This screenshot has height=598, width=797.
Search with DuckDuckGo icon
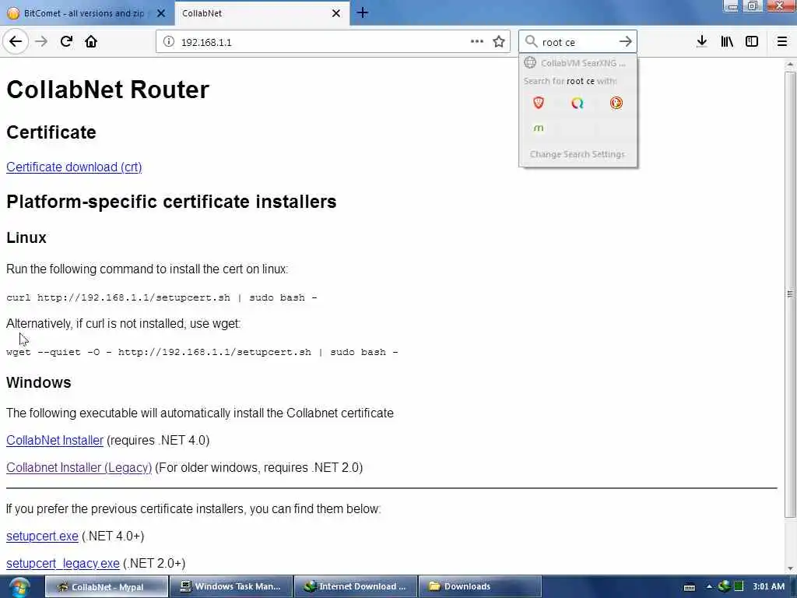[616, 104]
